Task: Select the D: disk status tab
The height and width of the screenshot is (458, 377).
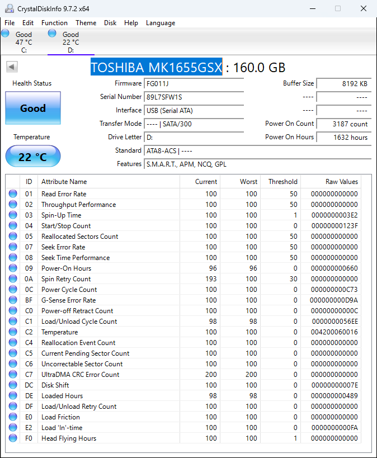Action: pyautogui.click(x=70, y=42)
